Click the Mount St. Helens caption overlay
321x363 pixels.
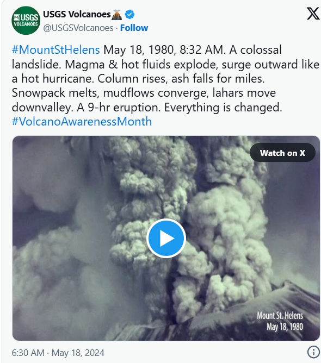[280, 321]
